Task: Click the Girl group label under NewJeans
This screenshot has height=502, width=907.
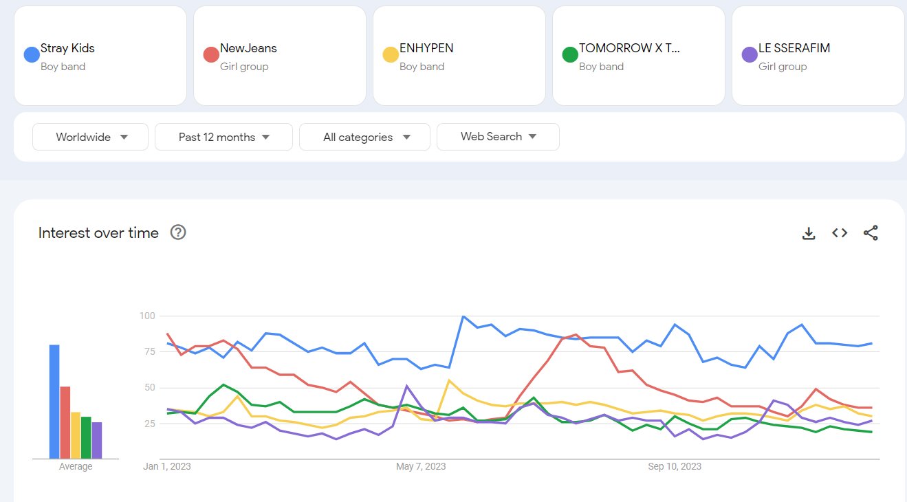Action: (244, 67)
